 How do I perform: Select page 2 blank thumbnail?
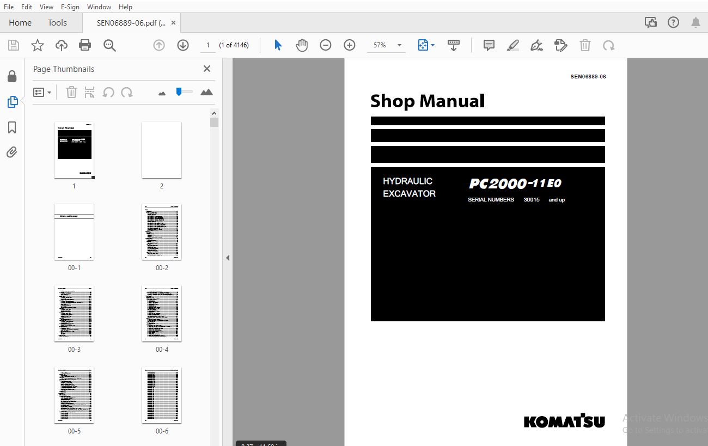pyautogui.click(x=162, y=150)
